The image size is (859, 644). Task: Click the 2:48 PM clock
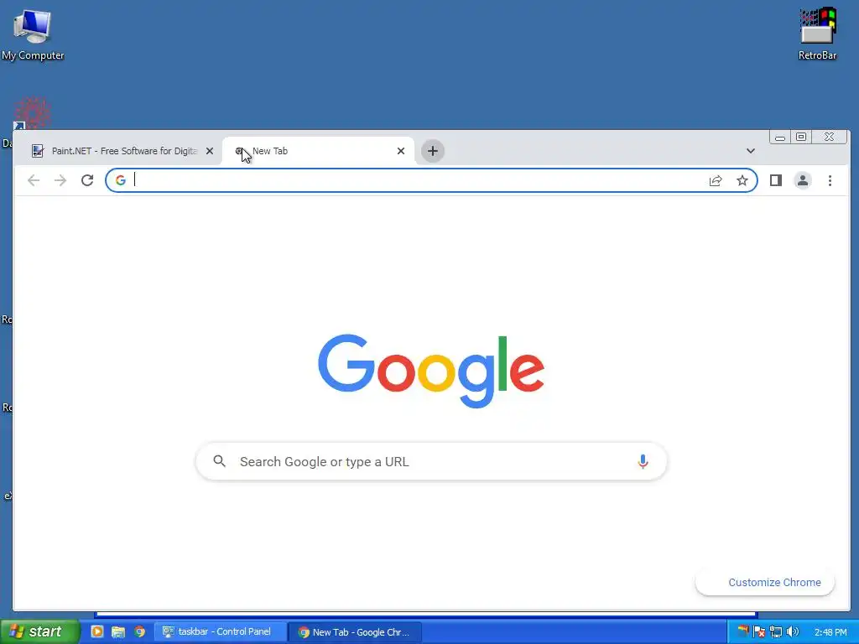(x=830, y=632)
